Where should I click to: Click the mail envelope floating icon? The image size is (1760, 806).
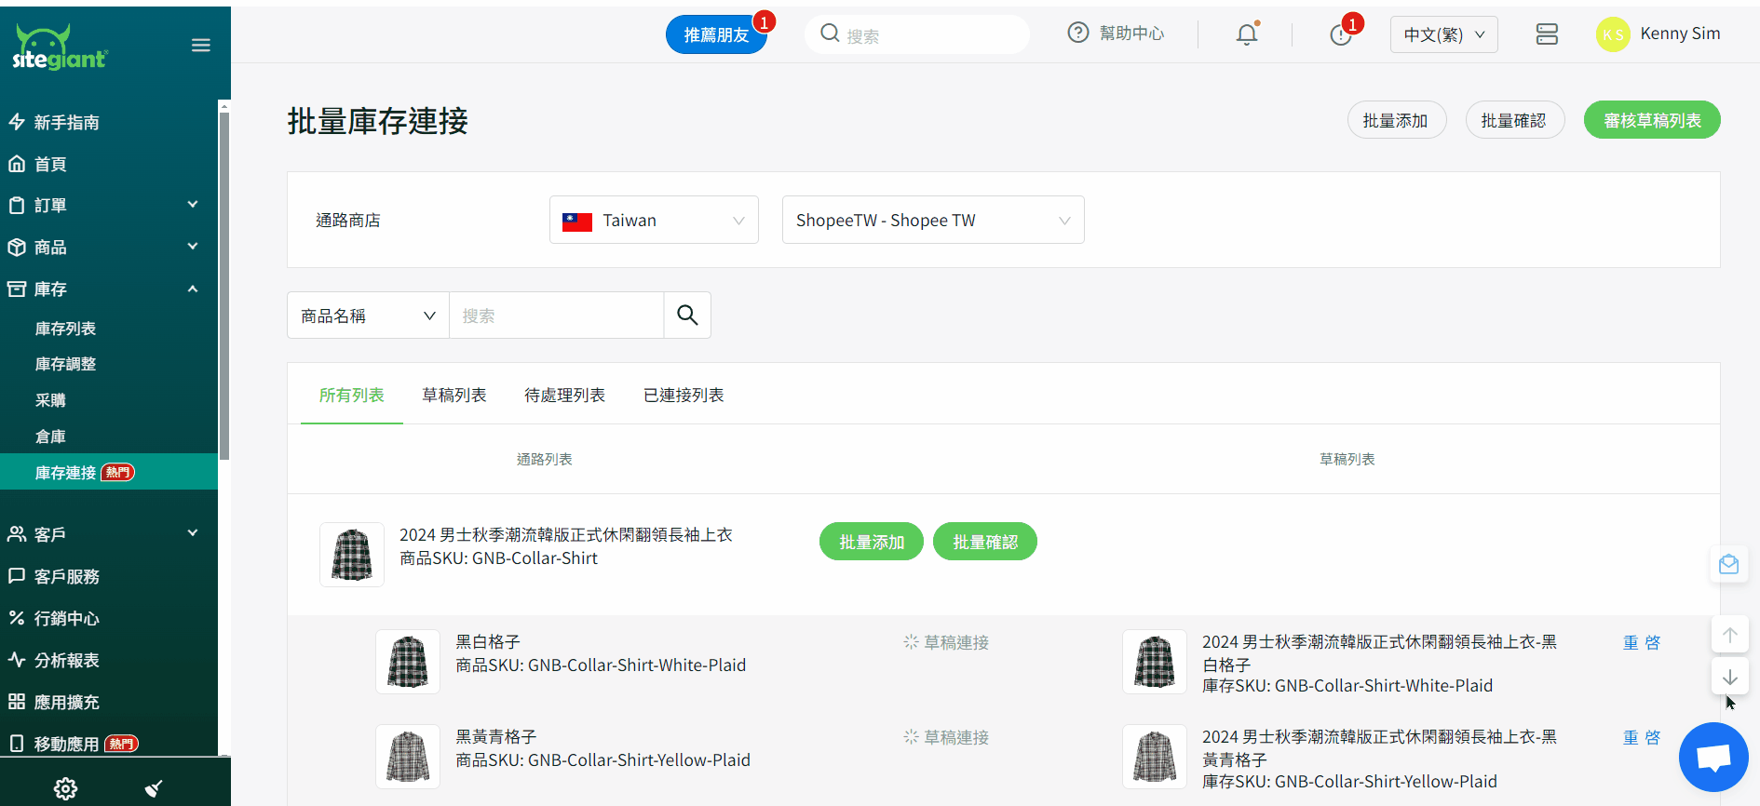[1729, 565]
